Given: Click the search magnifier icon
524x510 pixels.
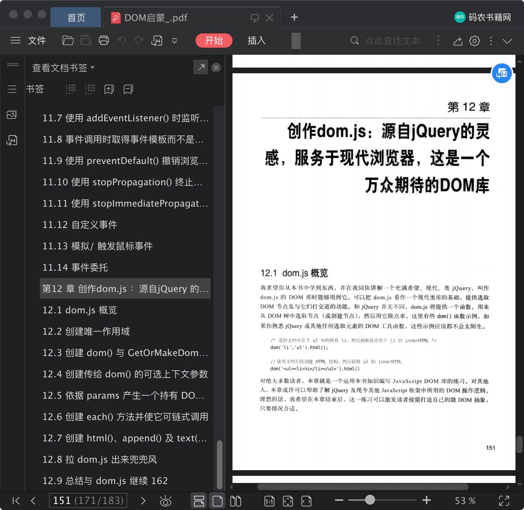Looking at the screenshot, I should tap(354, 41).
